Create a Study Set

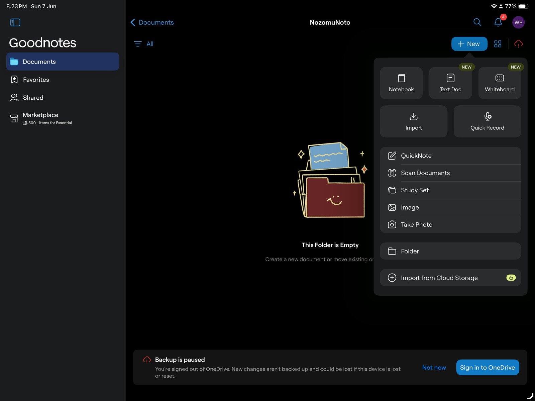(x=450, y=190)
